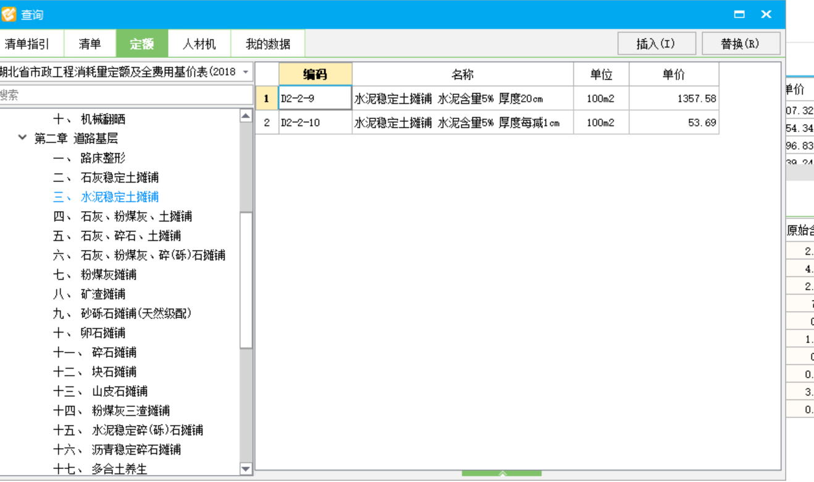The image size is (814, 482).
Task: Select the 定额 tab
Action: click(142, 44)
